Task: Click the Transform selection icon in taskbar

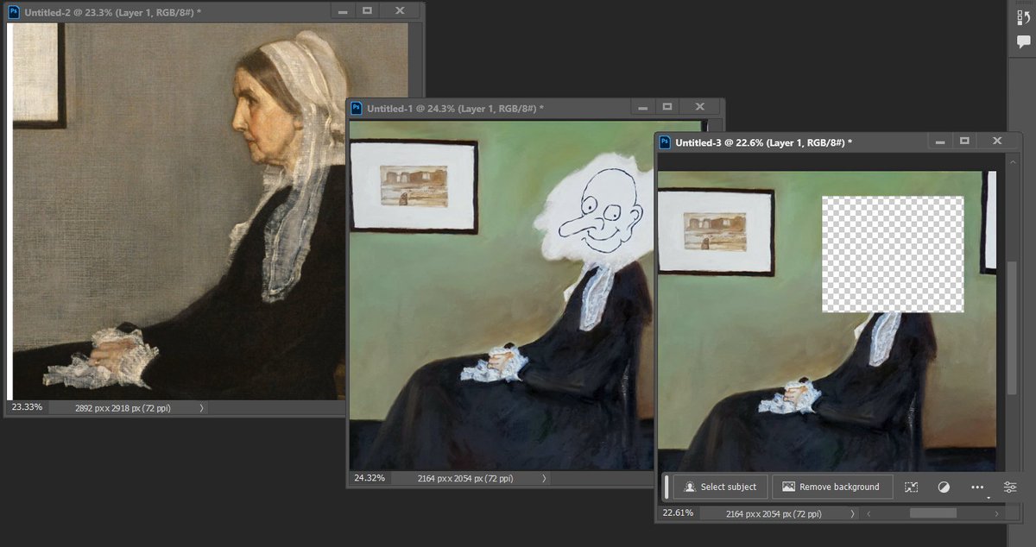Action: click(x=911, y=487)
